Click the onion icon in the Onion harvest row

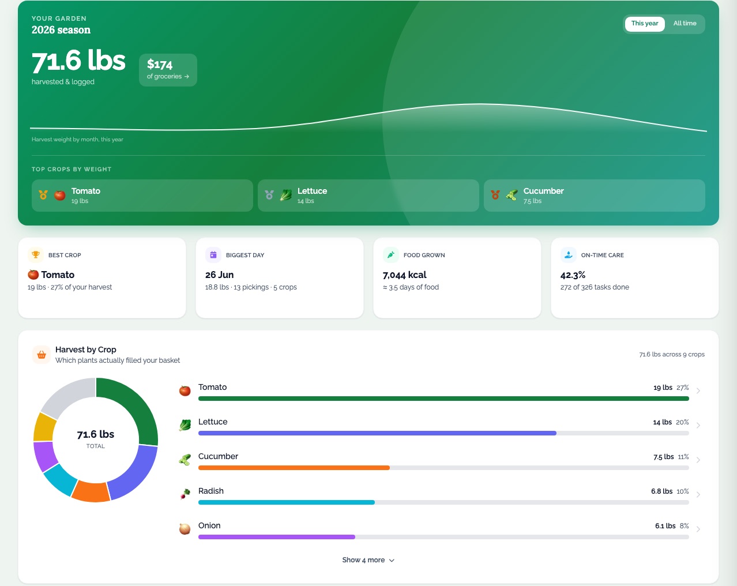pos(185,529)
